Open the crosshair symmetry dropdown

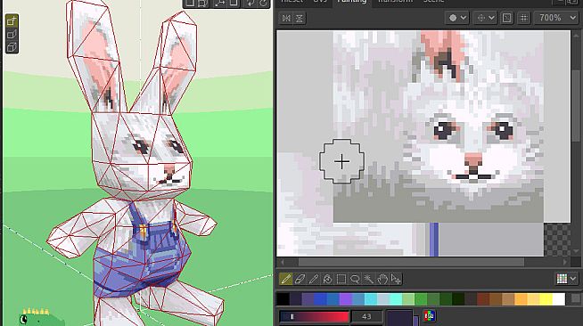click(x=485, y=18)
